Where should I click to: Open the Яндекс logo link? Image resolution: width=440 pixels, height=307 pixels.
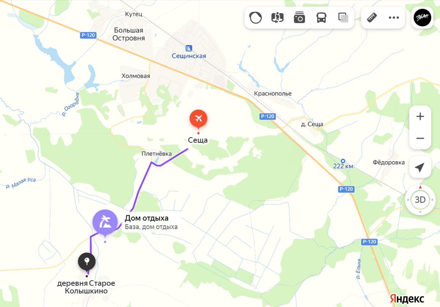click(407, 299)
